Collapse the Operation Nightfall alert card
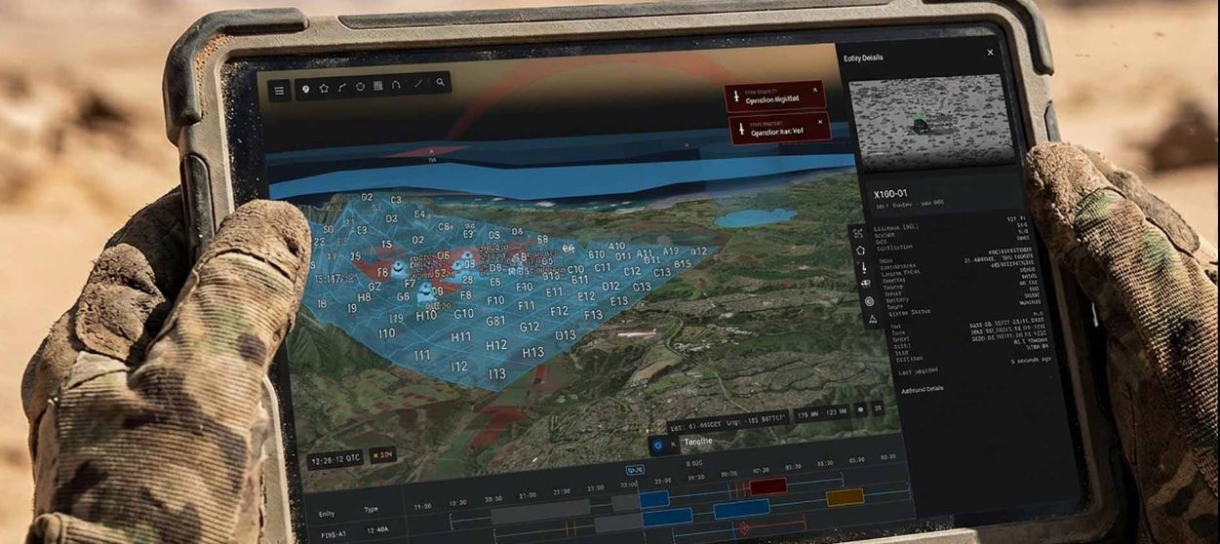Viewport: 1220px width, 544px height. 815,91
